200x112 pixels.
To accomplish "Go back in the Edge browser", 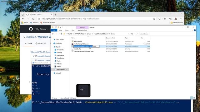I will click(23, 19).
